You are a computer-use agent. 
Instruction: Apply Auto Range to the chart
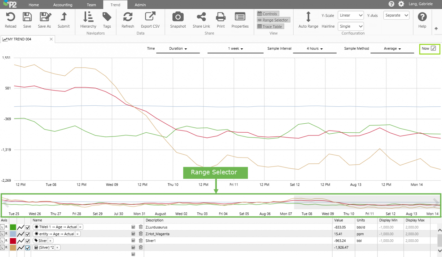tap(308, 17)
